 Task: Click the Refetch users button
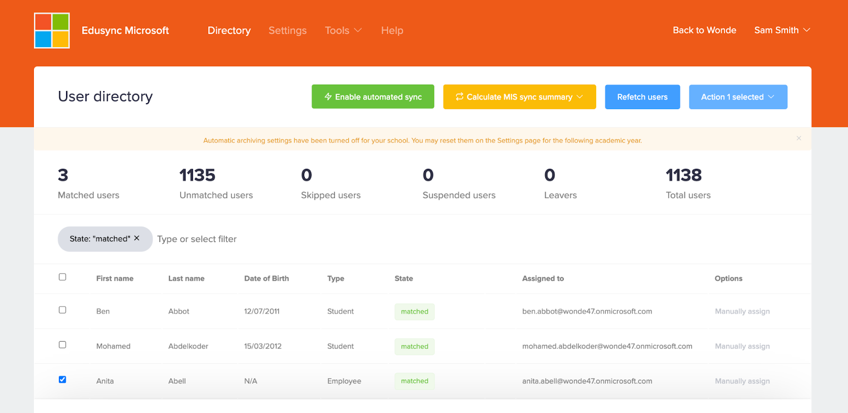pyautogui.click(x=642, y=97)
